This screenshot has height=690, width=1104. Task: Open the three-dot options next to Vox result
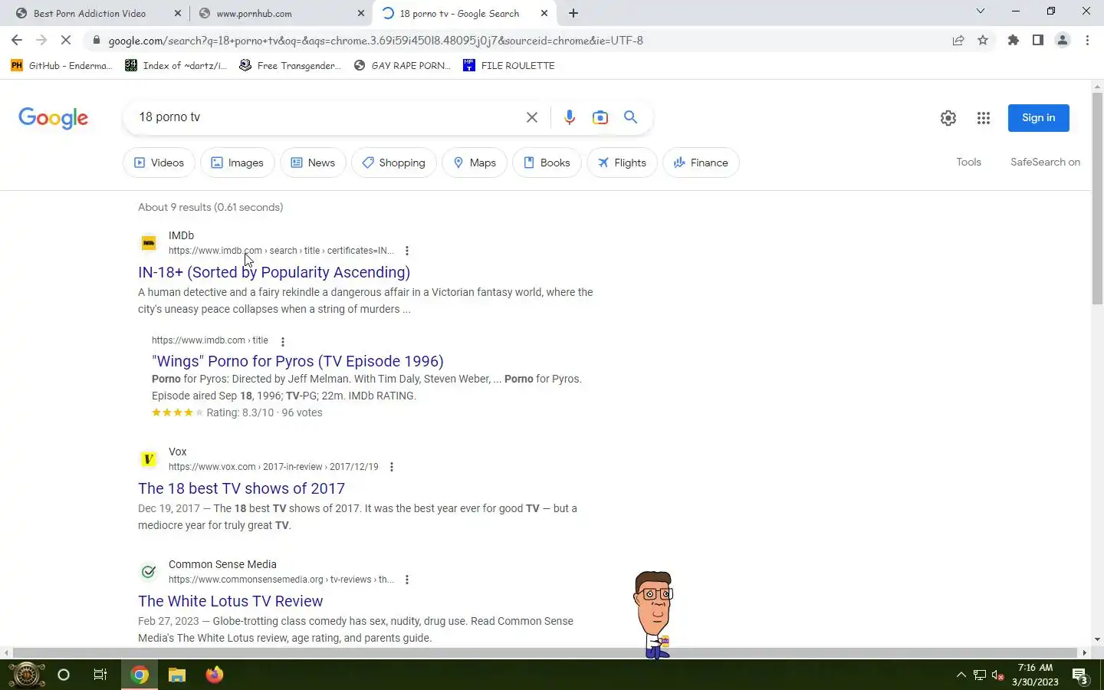tap(392, 467)
